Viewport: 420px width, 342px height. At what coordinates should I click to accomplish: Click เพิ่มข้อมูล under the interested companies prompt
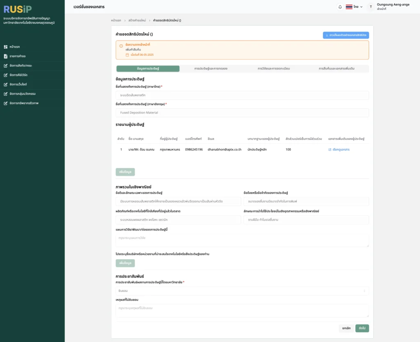(x=125, y=263)
